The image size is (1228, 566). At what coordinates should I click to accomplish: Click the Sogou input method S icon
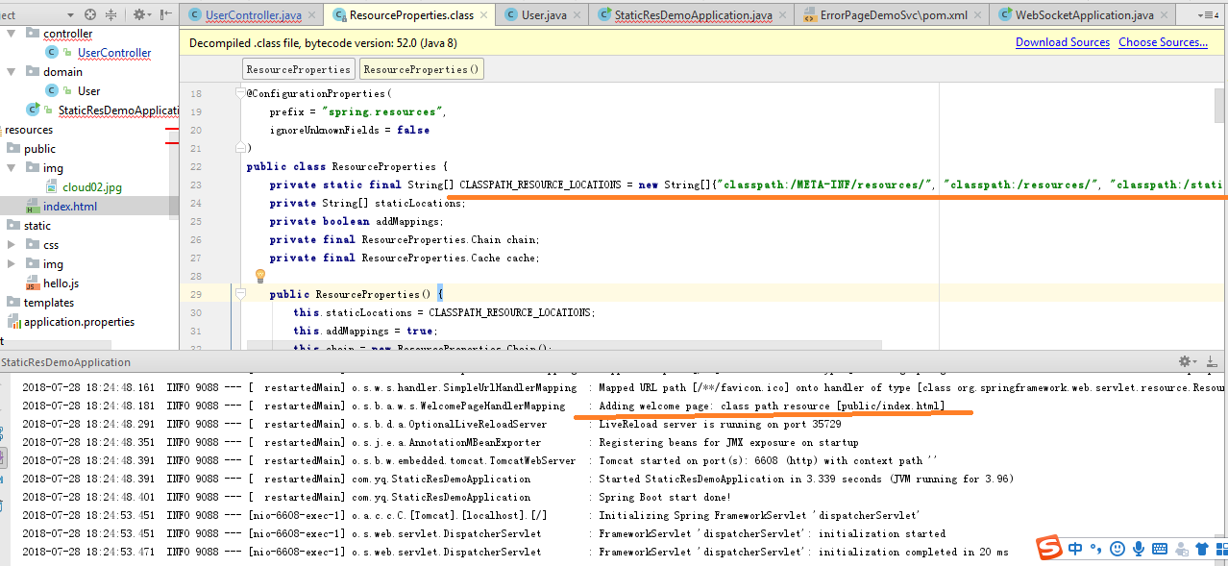(1050, 549)
